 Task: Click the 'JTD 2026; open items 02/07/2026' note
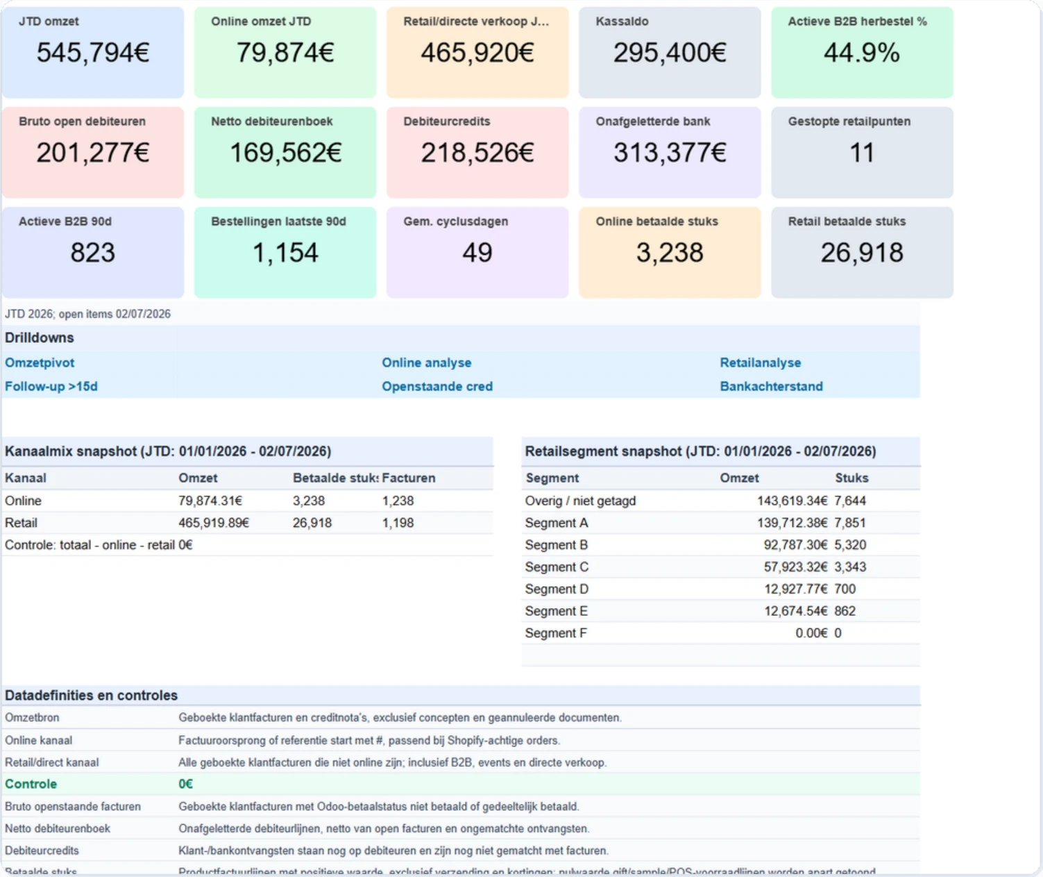(x=87, y=314)
